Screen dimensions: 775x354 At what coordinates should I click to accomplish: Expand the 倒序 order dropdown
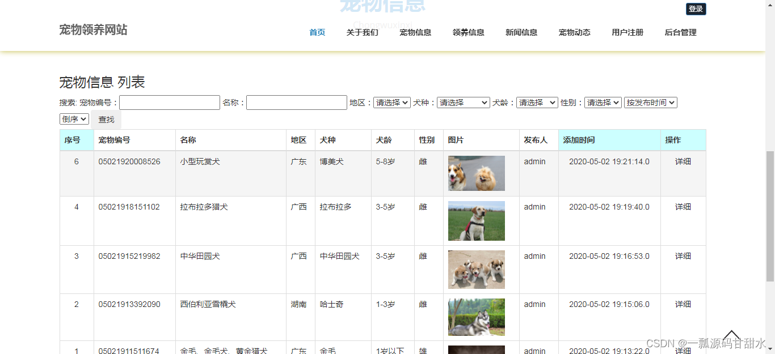pyautogui.click(x=74, y=119)
